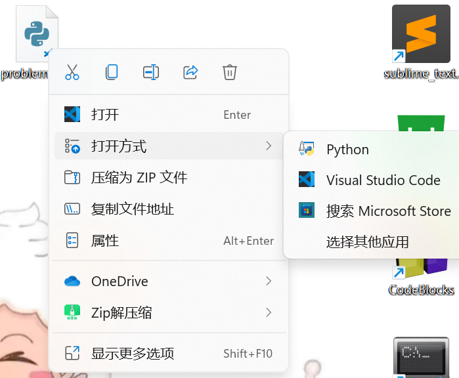Choose 显示更多选项
459x378 pixels.
point(169,353)
